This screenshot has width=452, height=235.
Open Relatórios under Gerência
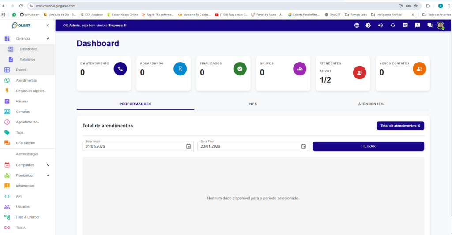pyautogui.click(x=27, y=60)
